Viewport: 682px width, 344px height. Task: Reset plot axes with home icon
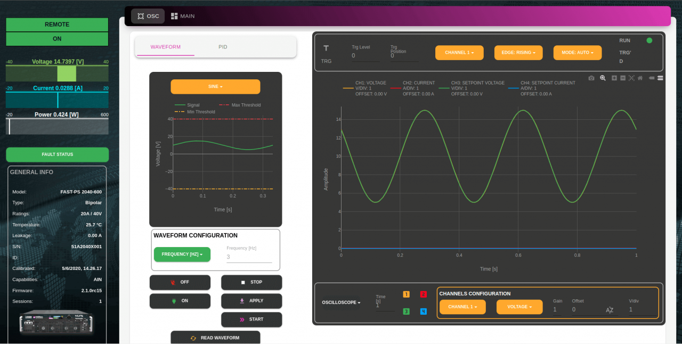pos(640,78)
